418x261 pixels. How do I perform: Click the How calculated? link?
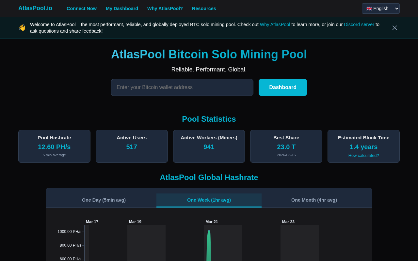(363, 156)
